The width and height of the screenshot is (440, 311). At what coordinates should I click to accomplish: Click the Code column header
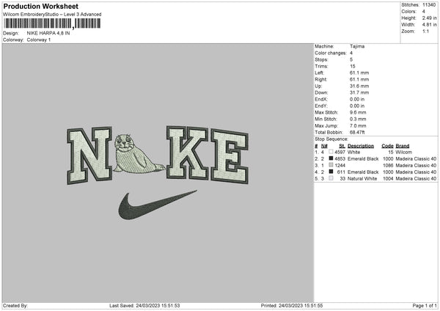[387, 146]
